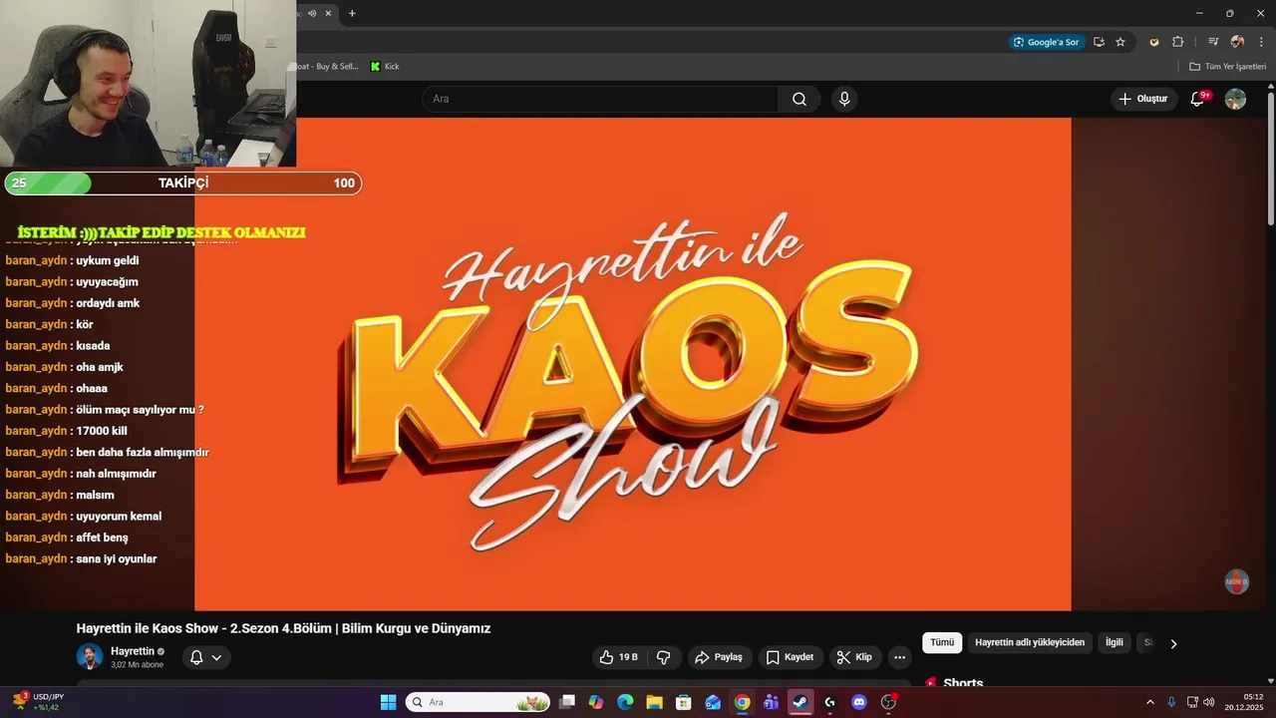Open the volume icon in the tray
The height and width of the screenshot is (718, 1276).
1208,702
